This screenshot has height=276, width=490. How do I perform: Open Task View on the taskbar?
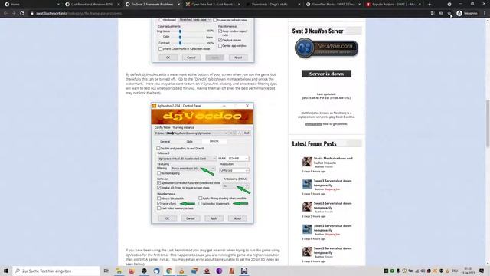point(106,271)
